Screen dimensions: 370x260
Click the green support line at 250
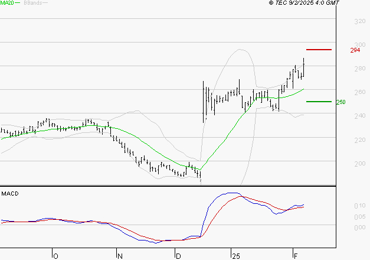click(x=319, y=102)
